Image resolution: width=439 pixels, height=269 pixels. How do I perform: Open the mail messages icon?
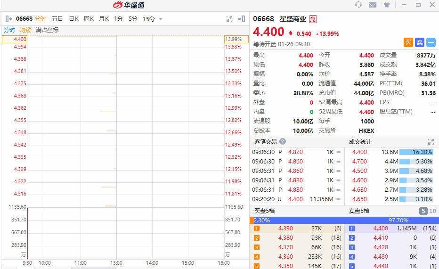tap(373, 5)
